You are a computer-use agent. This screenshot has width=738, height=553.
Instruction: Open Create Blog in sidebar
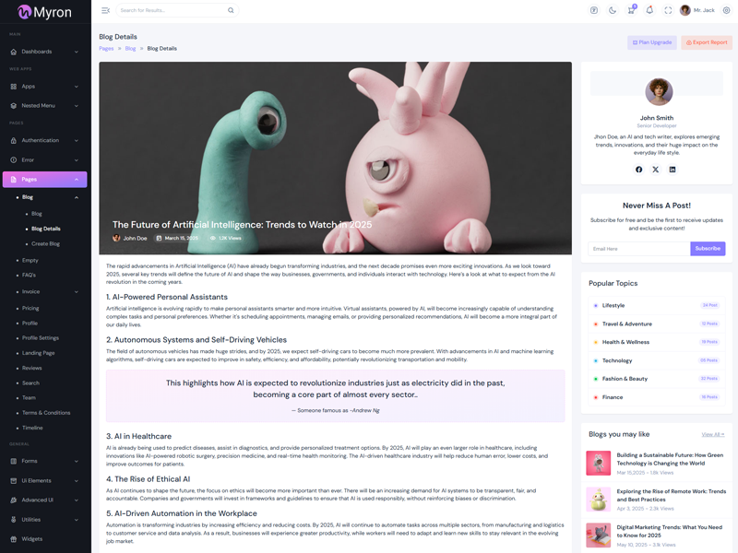45,243
